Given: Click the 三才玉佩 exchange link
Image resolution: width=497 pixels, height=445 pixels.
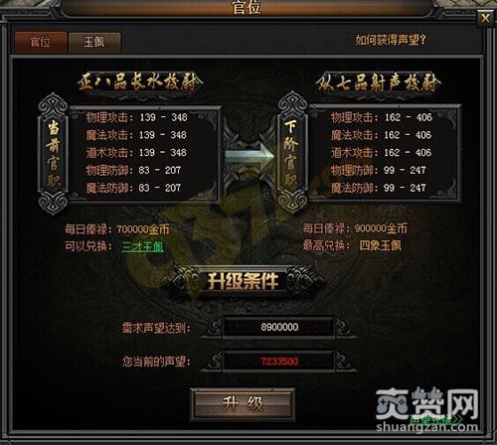Looking at the screenshot, I should 142,246.
